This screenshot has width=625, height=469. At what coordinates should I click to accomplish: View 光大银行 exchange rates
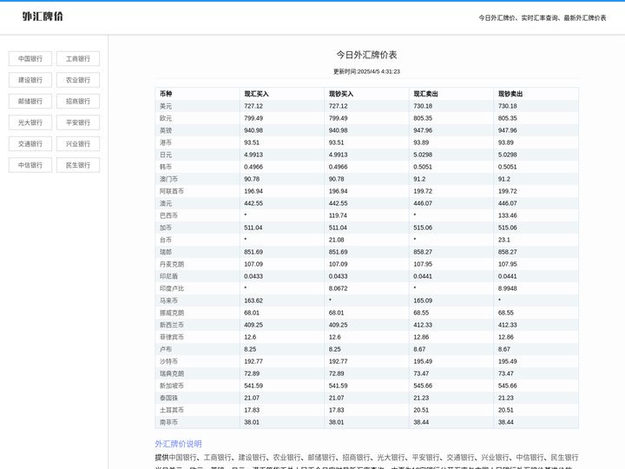(30, 122)
